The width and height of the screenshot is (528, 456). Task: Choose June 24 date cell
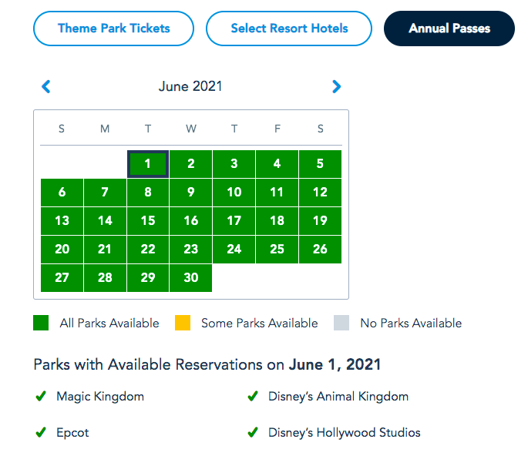click(x=234, y=250)
